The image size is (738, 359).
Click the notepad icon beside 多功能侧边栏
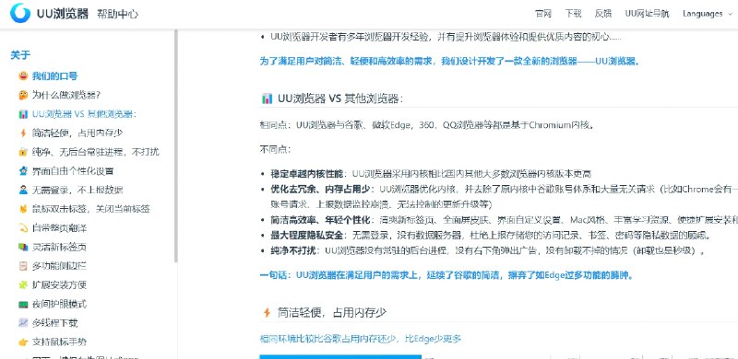[23, 266]
